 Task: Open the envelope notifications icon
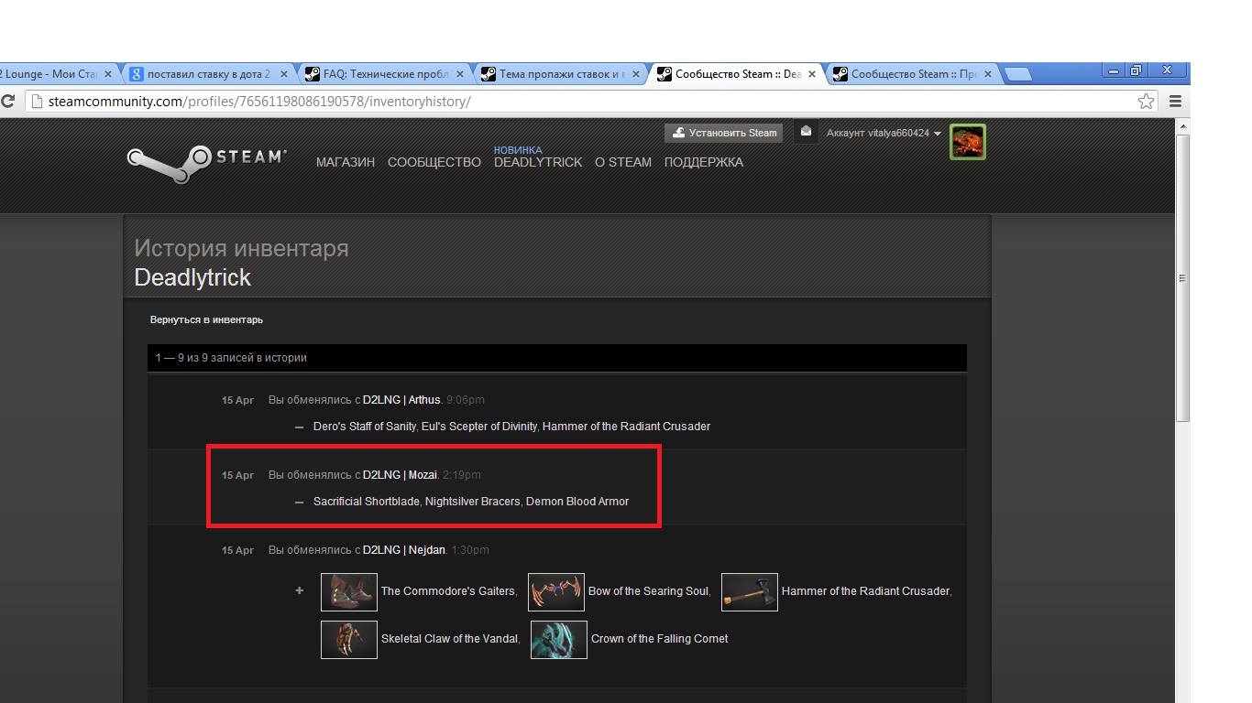806,132
